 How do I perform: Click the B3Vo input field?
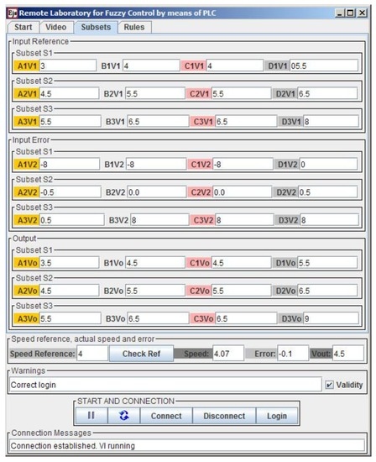pyautogui.click(x=158, y=318)
